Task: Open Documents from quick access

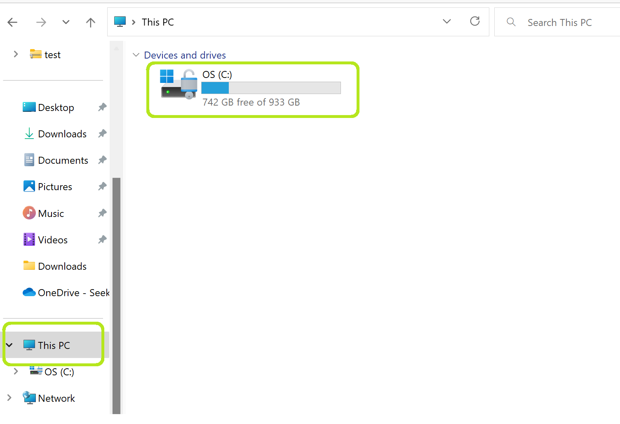Action: tap(63, 160)
